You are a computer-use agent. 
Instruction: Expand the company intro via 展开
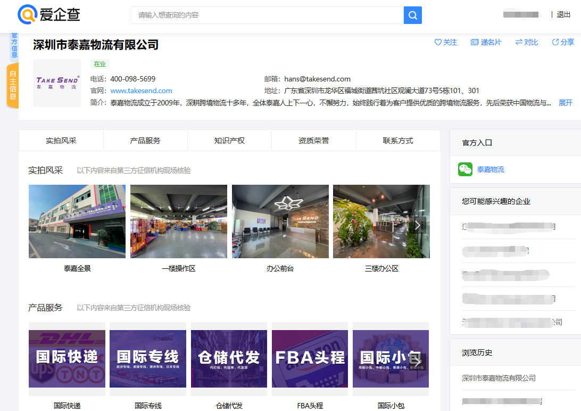[x=565, y=103]
